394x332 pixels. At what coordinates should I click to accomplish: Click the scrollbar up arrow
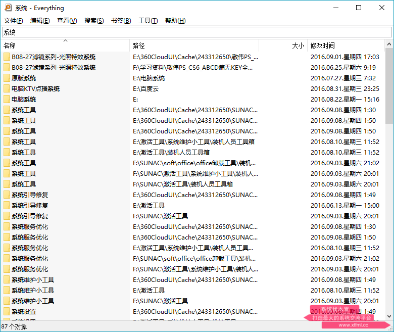click(389, 44)
